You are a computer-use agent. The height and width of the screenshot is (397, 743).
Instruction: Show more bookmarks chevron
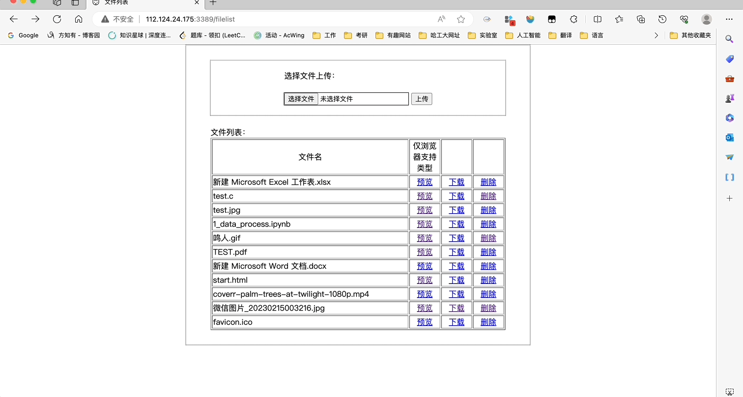[656, 35]
